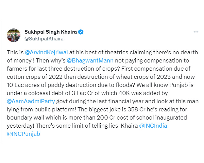Click the words 'cotton crops of 2022'
Screen dimensions: 204x163
click(x=35, y=77)
